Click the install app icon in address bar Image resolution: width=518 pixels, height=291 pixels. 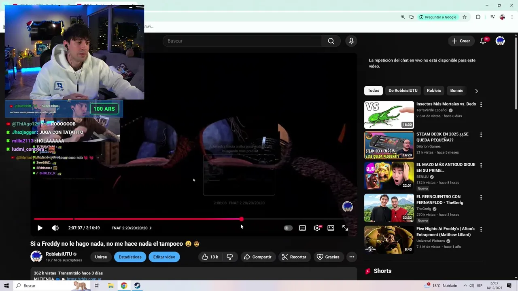click(x=412, y=17)
